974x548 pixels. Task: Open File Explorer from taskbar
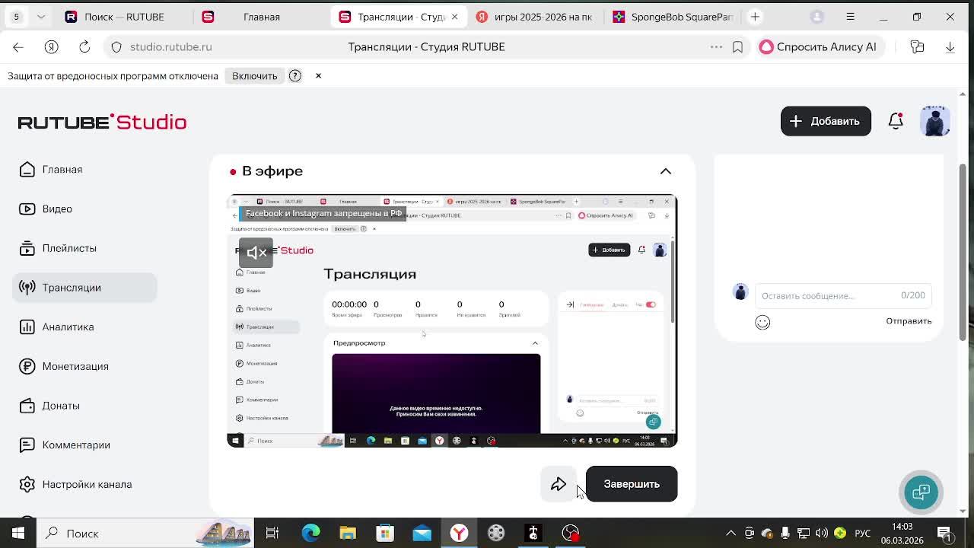pyautogui.click(x=348, y=534)
